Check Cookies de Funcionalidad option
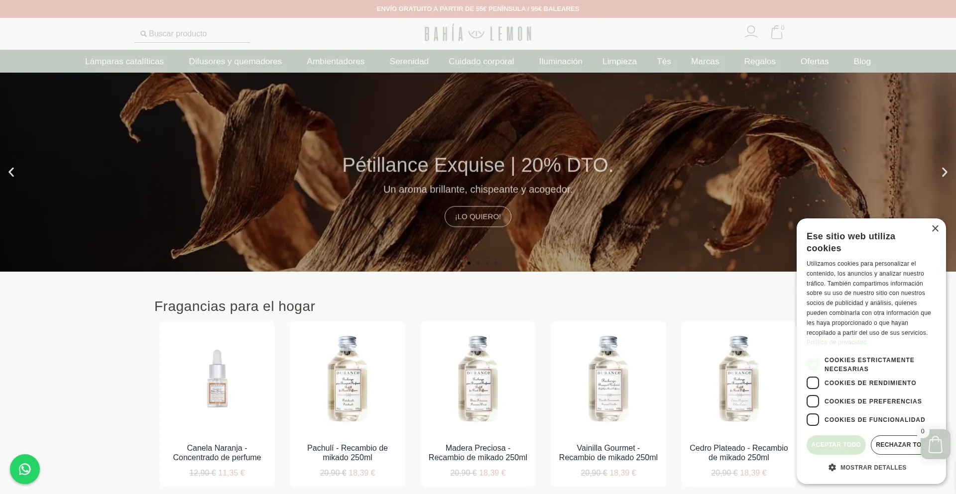The width and height of the screenshot is (956, 494). 813,419
